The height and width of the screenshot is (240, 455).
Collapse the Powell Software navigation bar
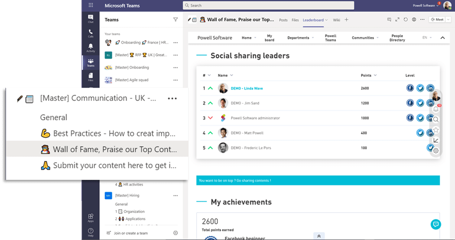pyautogui.click(x=442, y=38)
